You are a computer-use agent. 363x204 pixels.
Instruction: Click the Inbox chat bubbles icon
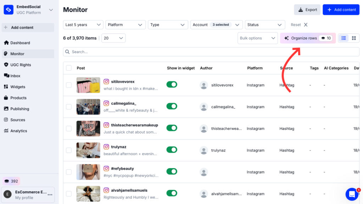[6, 75]
